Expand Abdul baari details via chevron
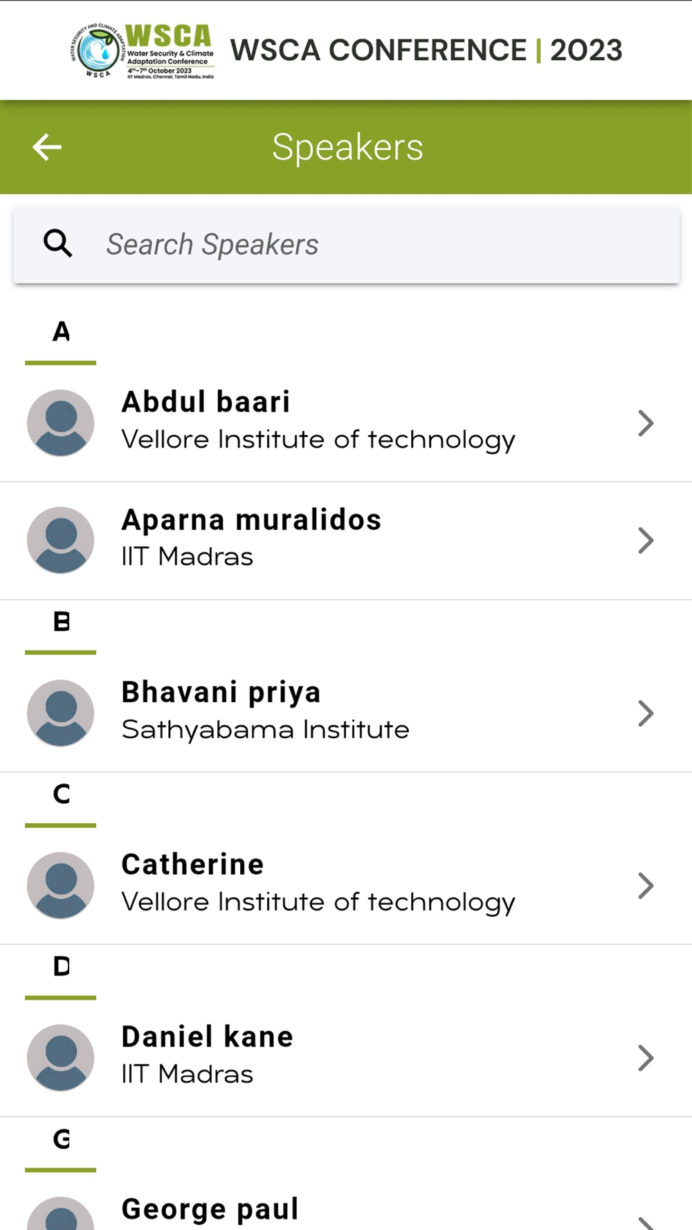 646,423
